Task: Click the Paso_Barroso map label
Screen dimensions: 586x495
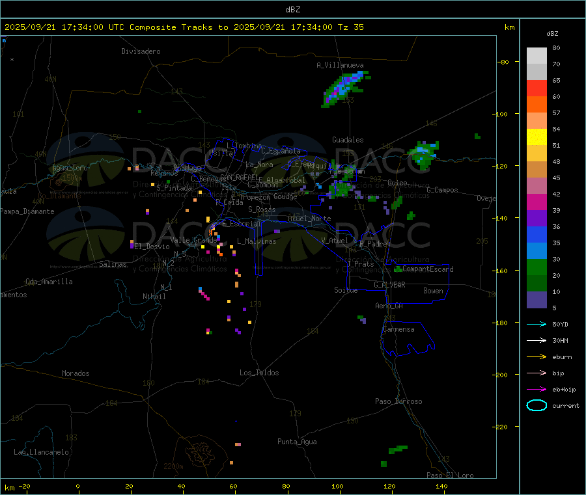Action: pos(398,401)
